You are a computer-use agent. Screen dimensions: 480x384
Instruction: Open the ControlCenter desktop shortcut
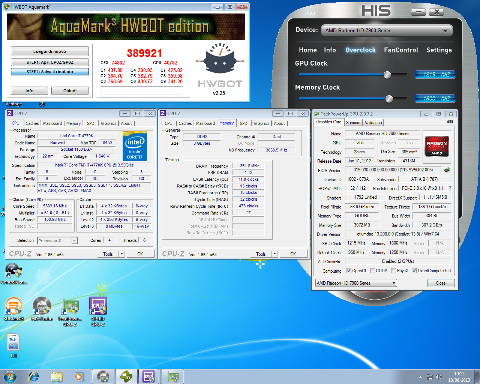(x=13, y=273)
